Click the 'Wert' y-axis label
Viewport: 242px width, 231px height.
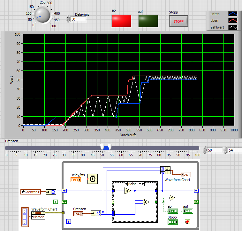pyautogui.click(x=11, y=80)
